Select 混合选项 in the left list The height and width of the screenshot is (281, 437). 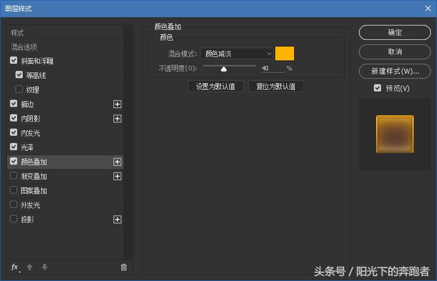click(65, 47)
